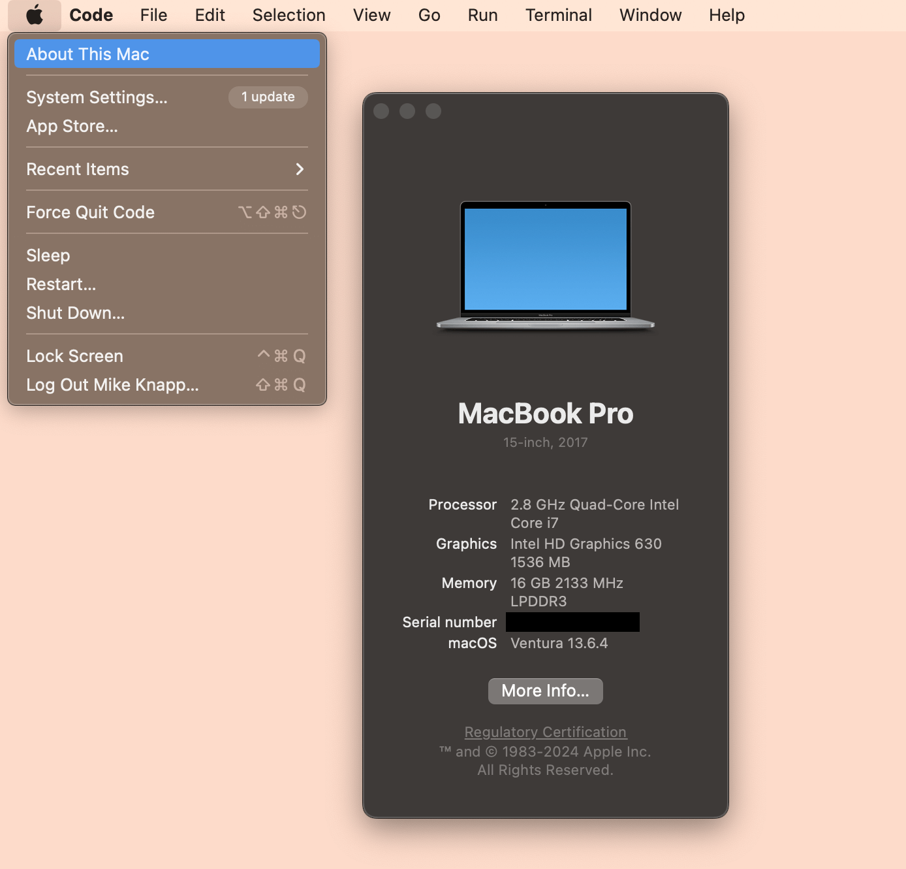The width and height of the screenshot is (906, 869).
Task: Click the Serial number label
Action: (450, 623)
